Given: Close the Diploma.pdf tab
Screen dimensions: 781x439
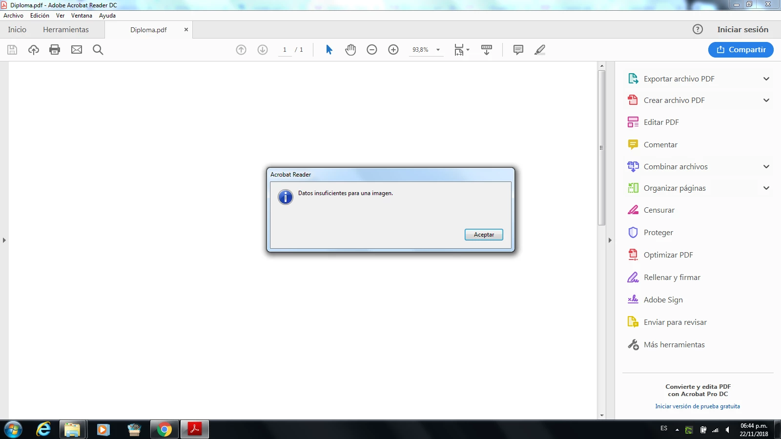Looking at the screenshot, I should [x=186, y=30].
